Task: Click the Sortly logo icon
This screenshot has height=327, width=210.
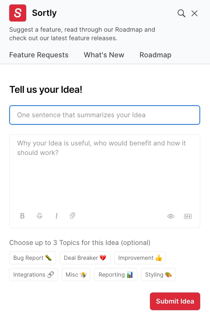Action: tap(18, 13)
